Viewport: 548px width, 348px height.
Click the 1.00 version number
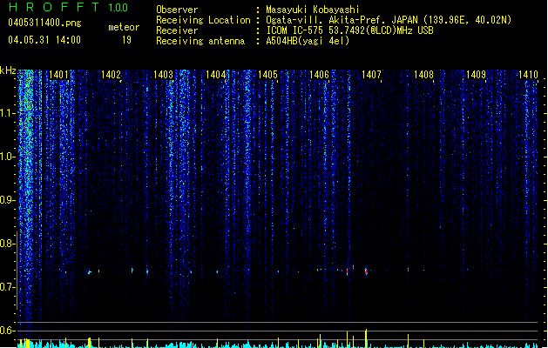(118, 8)
